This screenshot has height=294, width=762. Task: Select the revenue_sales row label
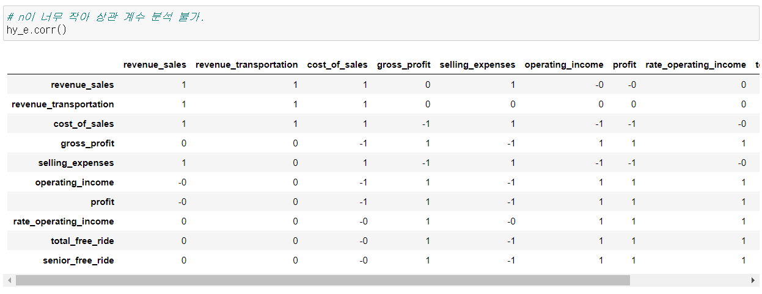click(x=82, y=85)
